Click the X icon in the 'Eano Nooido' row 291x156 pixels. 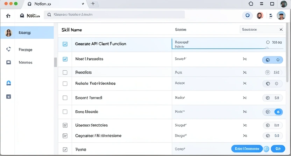pyautogui.click(x=245, y=112)
